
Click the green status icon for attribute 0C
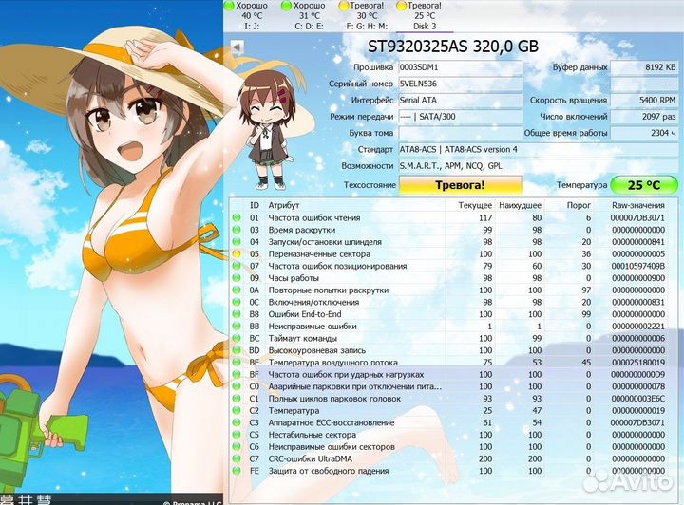[x=237, y=302]
